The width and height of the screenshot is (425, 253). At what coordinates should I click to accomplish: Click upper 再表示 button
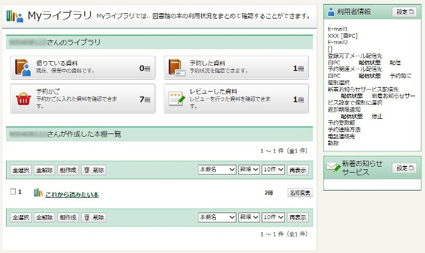pos(297,170)
